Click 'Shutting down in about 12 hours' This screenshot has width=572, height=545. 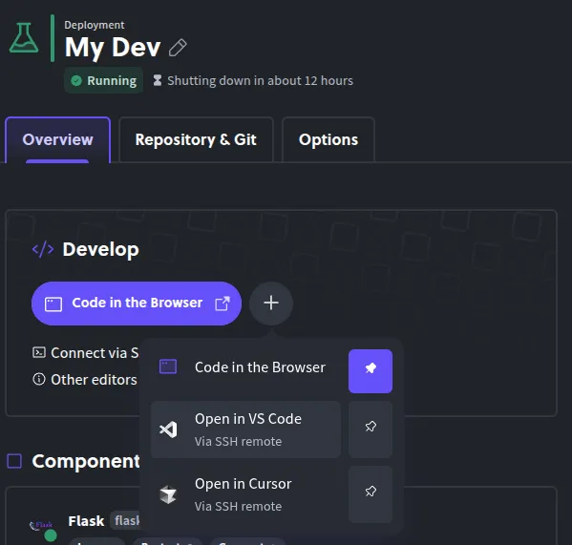tap(260, 80)
